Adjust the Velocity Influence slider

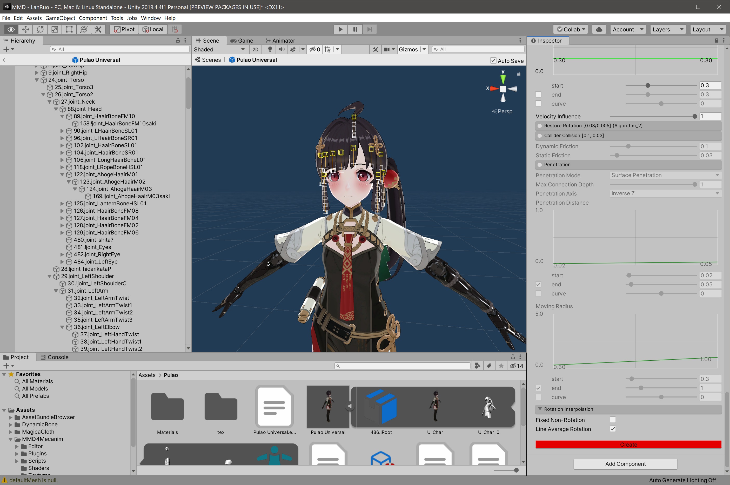694,116
